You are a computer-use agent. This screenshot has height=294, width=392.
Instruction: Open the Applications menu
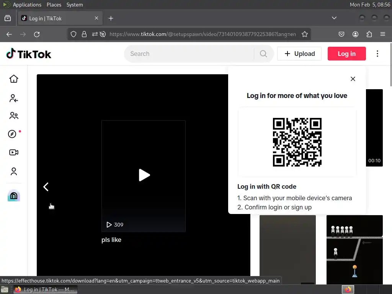27,5
